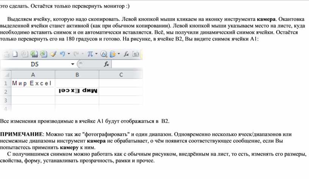Click the greyed Redo arrow
Screen dimensions: 309x179
tap(76, 54)
